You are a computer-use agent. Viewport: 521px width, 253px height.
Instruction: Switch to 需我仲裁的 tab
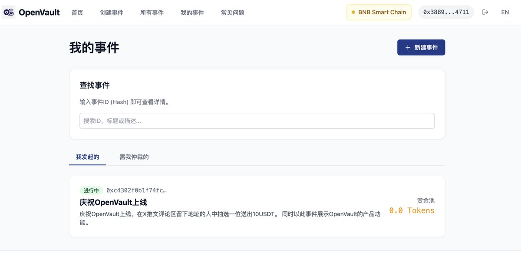coord(134,157)
